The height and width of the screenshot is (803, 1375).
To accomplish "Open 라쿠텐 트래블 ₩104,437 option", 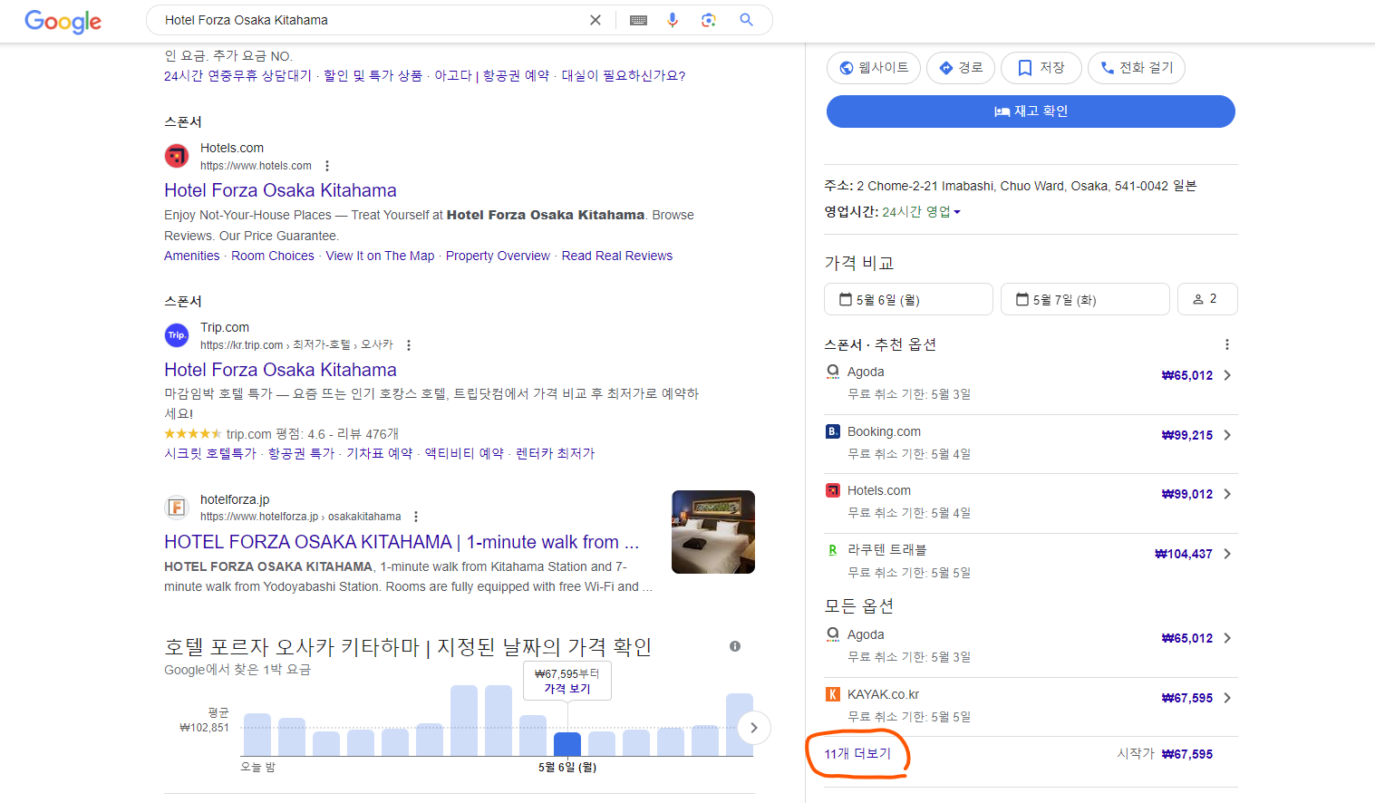I will (1031, 562).
